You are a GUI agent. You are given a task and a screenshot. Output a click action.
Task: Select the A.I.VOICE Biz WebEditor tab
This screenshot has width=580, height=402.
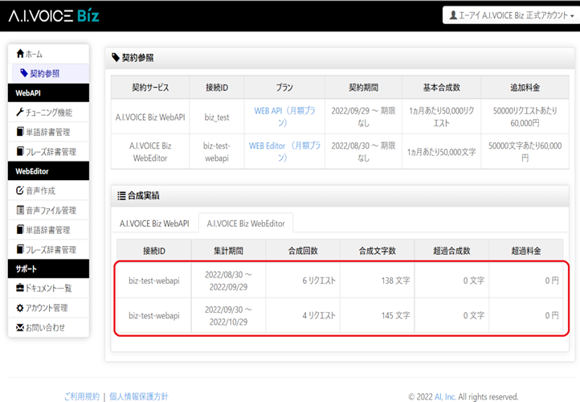[x=246, y=224]
